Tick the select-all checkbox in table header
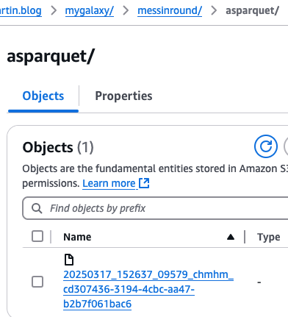Image resolution: width=288 pixels, height=317 pixels. tap(37, 236)
